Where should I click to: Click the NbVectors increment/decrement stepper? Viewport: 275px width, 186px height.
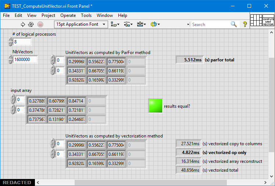tap(11, 60)
